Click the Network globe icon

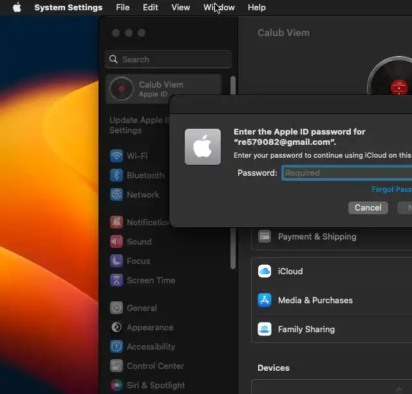click(x=117, y=195)
